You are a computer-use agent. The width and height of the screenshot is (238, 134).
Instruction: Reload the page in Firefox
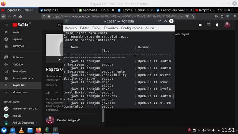15,16
